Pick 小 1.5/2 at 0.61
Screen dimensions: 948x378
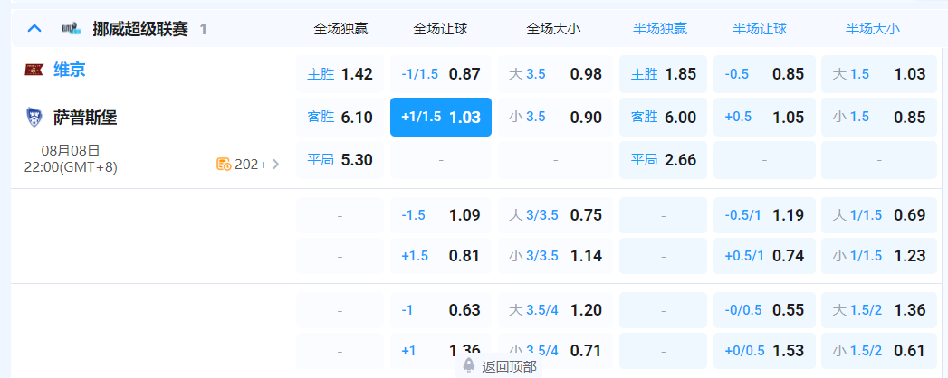[x=879, y=351]
